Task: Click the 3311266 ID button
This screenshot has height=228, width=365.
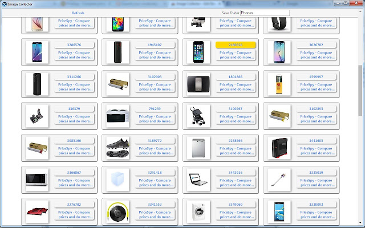Action: click(74, 77)
